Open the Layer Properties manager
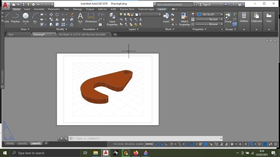This screenshot has height=157, width=280. click(112, 19)
